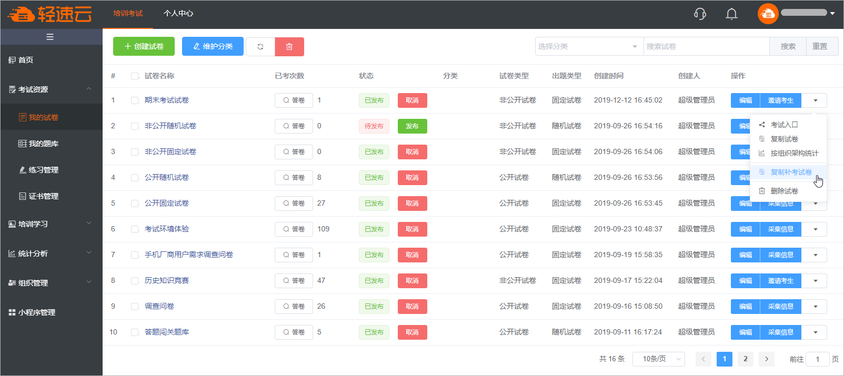Image resolution: width=844 pixels, height=376 pixels.
Task: Click 邀请考生 for 期末考试试卷 row
Action: [781, 100]
